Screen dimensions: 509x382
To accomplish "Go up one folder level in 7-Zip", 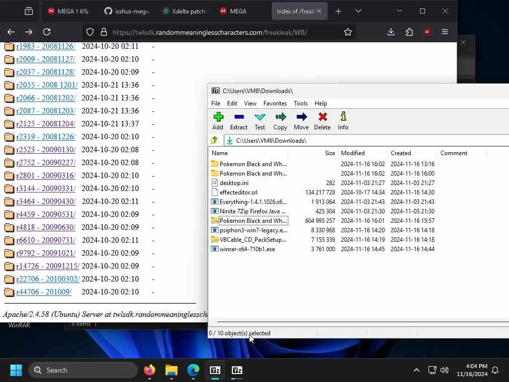I will tap(214, 140).
